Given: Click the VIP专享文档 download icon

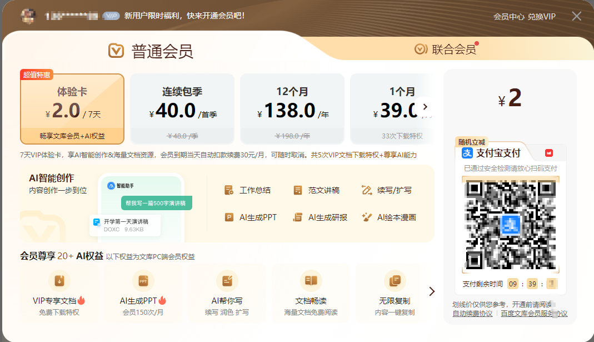Looking at the screenshot, I should (x=59, y=281).
